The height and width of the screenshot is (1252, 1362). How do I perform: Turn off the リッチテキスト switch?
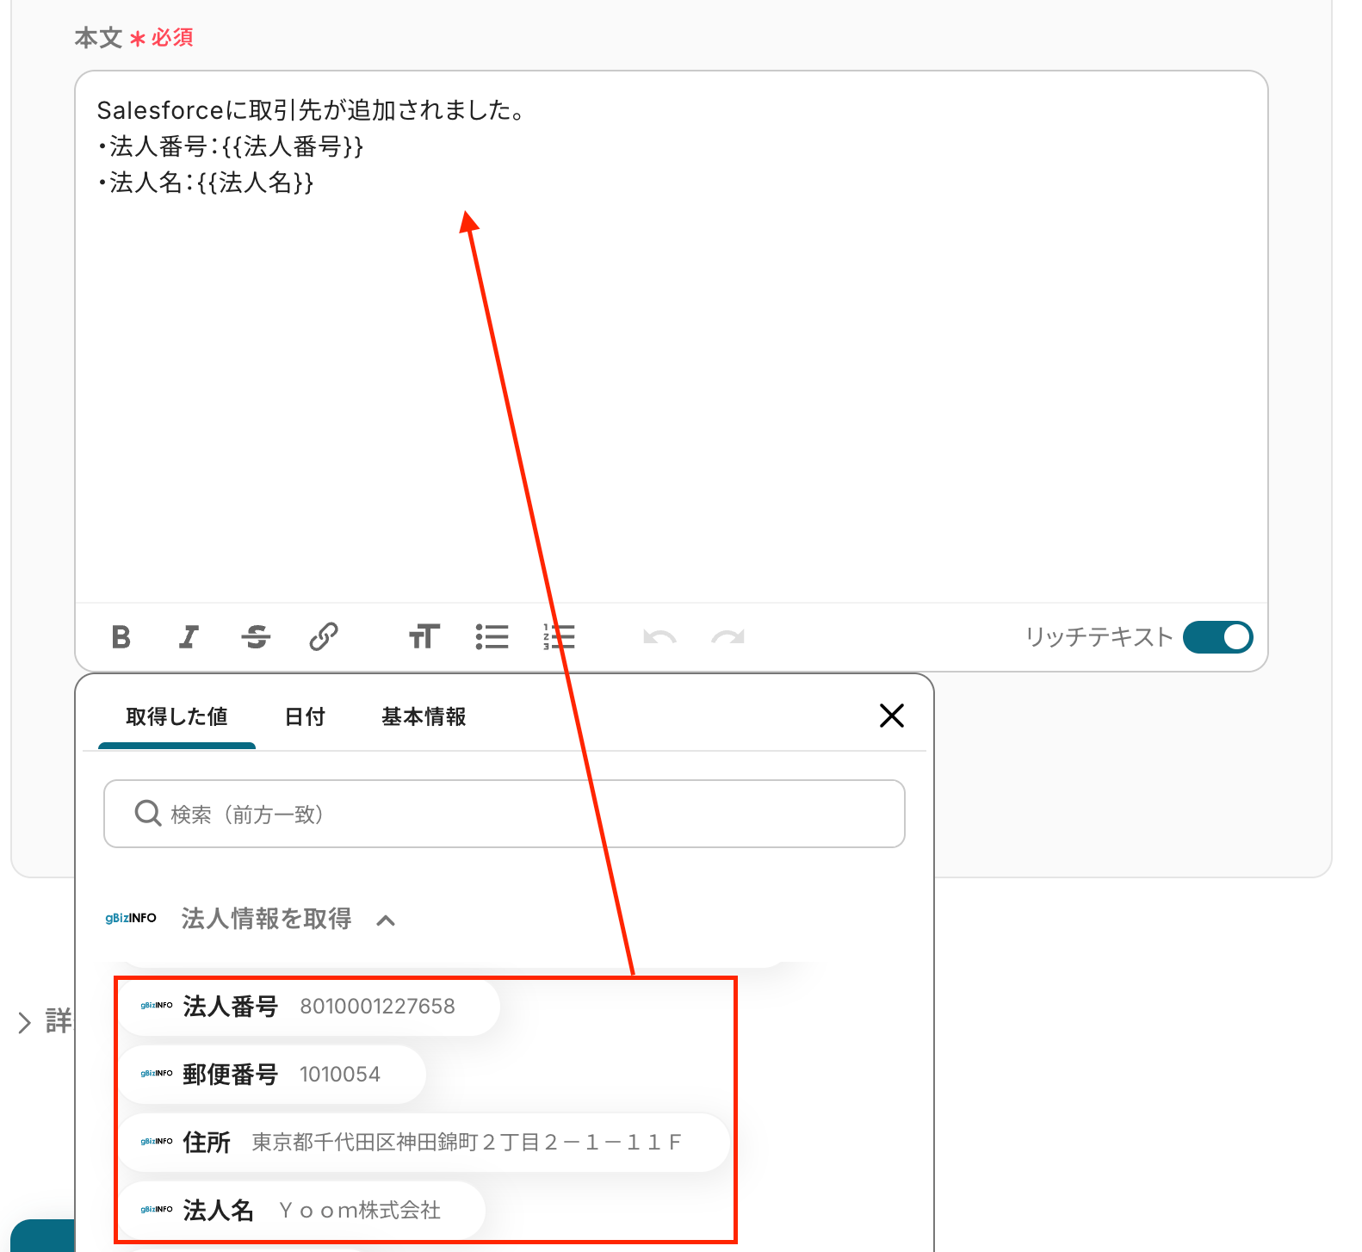click(1217, 637)
